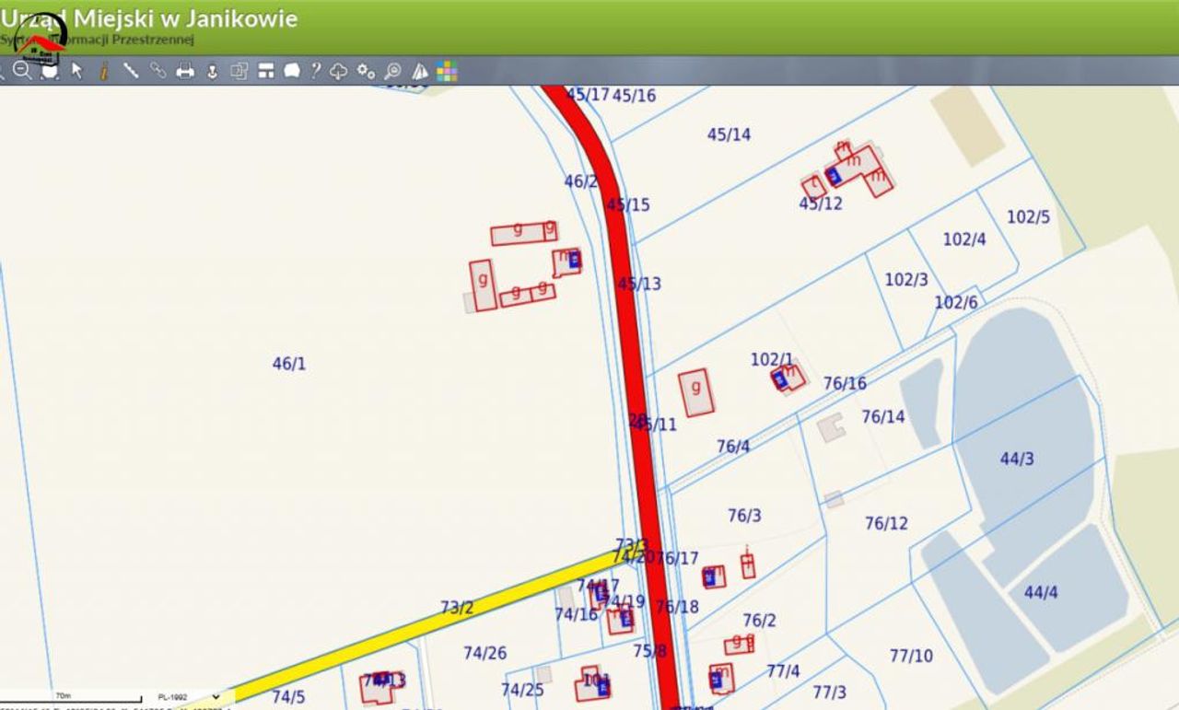Click the yellow road parcel 73/2
This screenshot has width=1179, height=710.
pyautogui.click(x=456, y=608)
